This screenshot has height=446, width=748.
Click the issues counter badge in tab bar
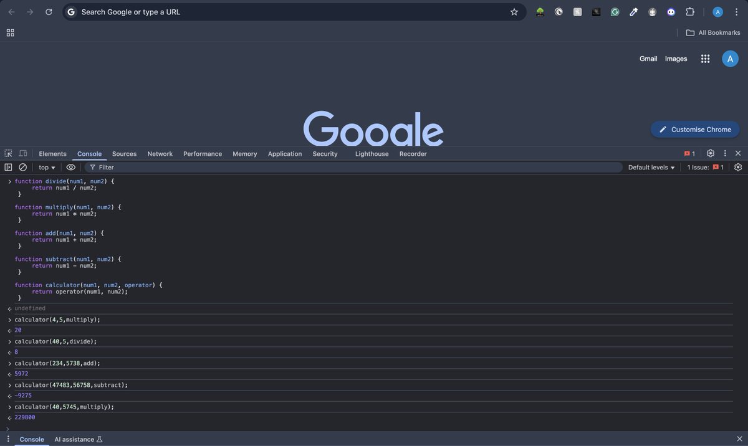coord(689,154)
